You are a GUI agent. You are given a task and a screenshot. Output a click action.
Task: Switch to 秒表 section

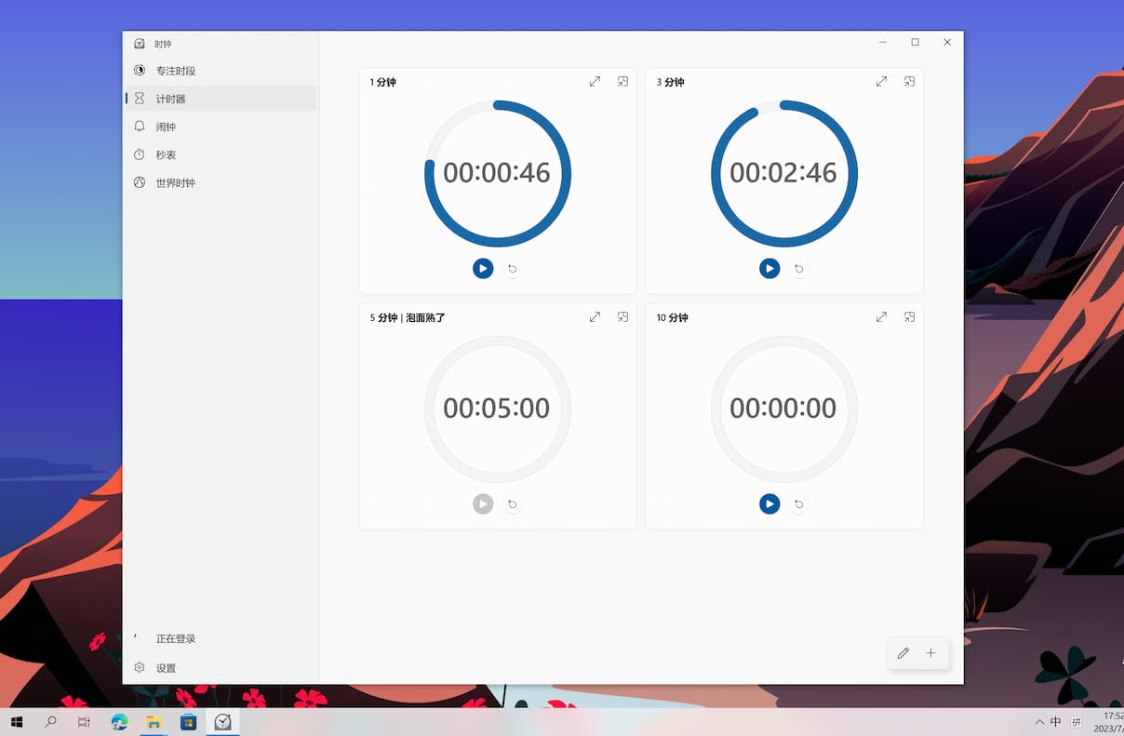pos(221,154)
